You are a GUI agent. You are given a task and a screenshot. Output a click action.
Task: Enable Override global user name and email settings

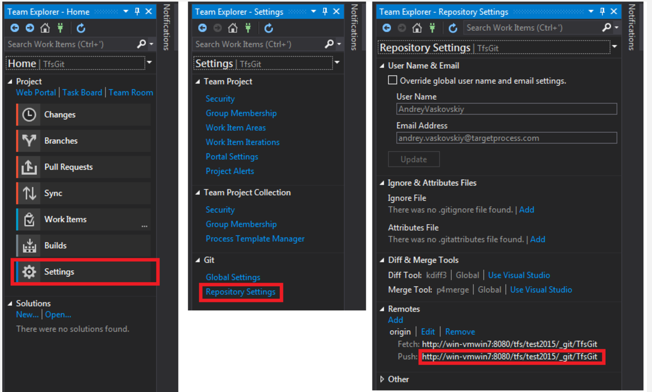(392, 80)
